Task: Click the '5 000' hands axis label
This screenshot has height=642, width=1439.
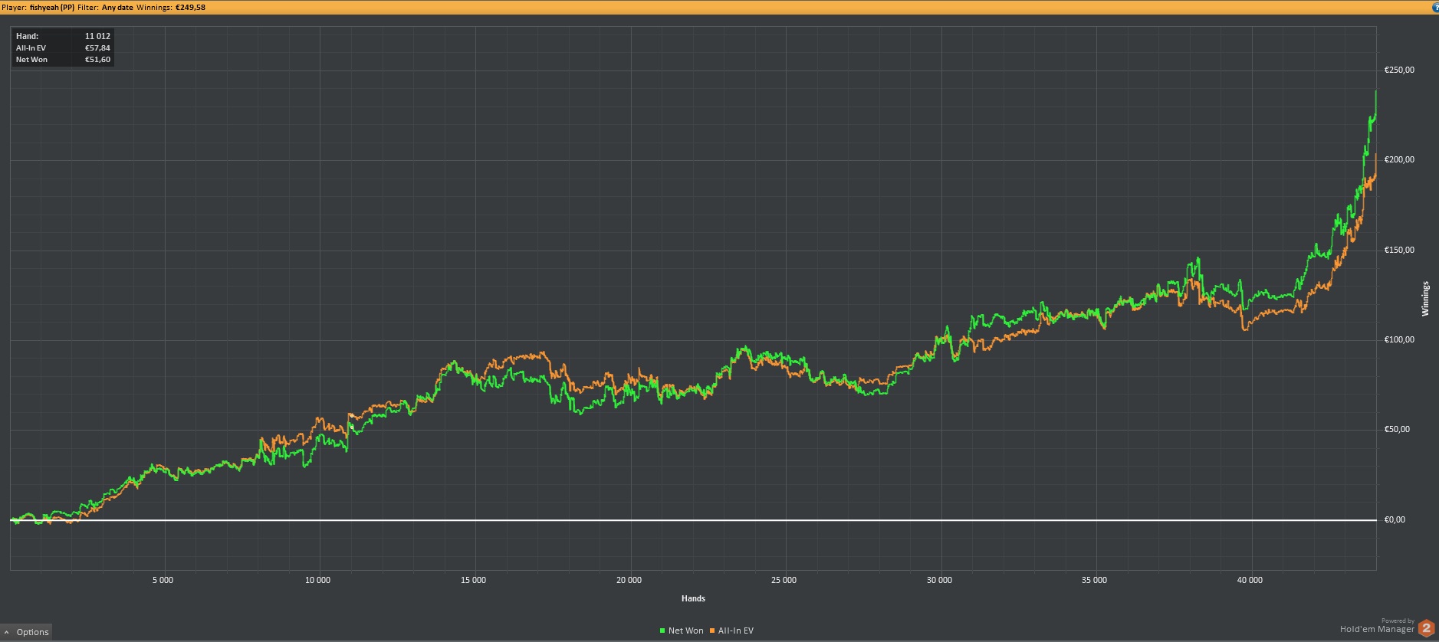Action: 163,580
